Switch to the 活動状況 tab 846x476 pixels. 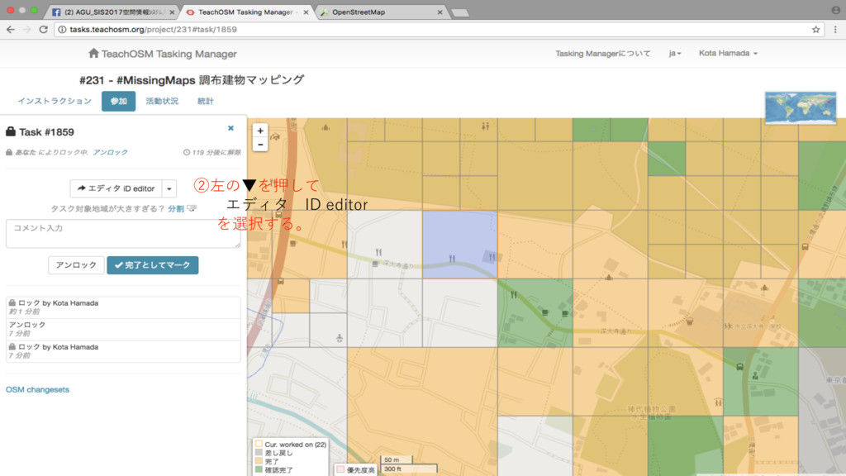click(x=162, y=101)
